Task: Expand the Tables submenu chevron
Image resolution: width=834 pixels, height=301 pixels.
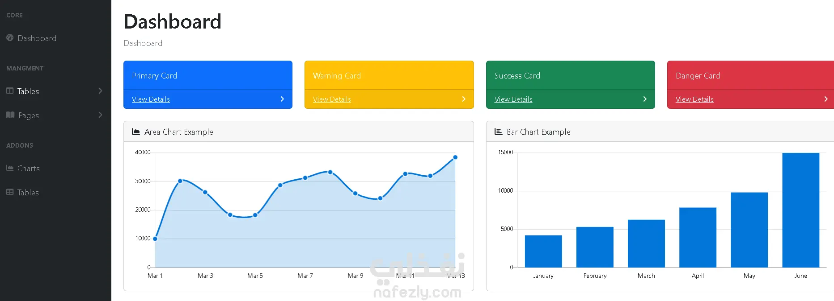Action: coord(100,91)
